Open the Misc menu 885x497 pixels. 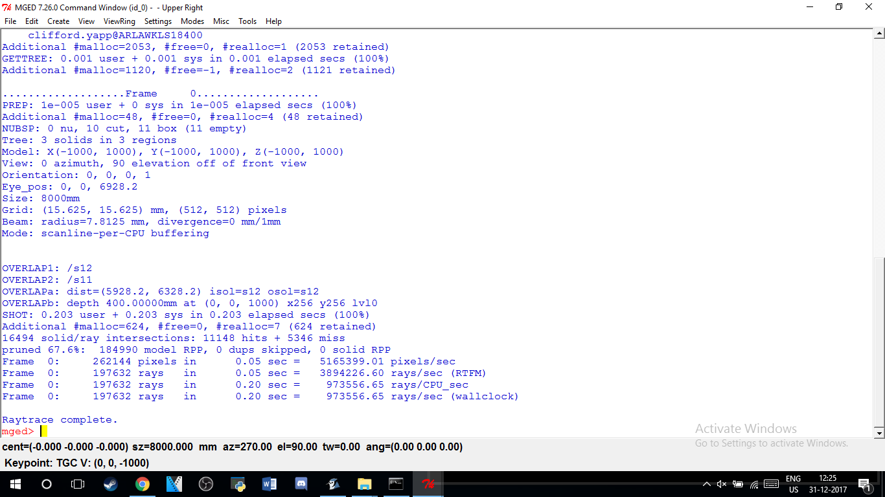pyautogui.click(x=222, y=21)
